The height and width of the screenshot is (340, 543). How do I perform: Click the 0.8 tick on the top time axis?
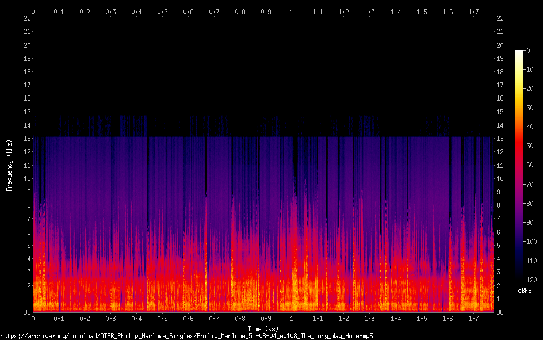tap(240, 11)
